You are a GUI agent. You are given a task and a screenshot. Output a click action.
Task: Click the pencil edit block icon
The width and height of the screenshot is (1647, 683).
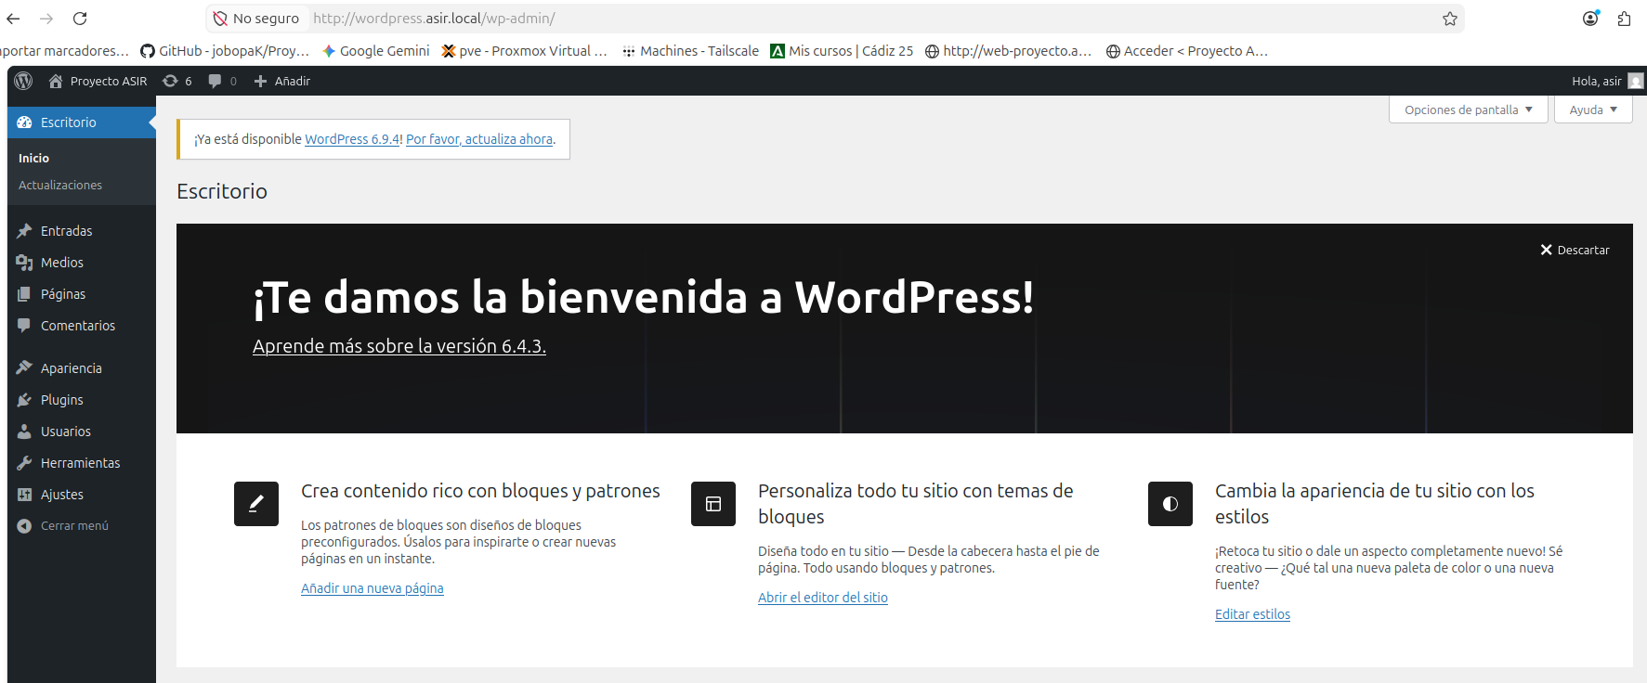(x=256, y=504)
